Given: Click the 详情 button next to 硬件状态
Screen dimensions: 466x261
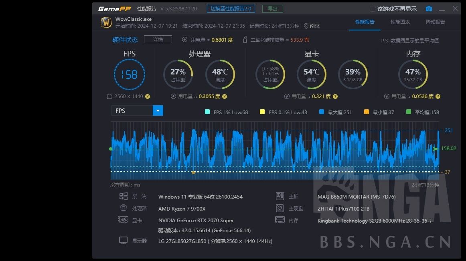Looking at the screenshot, I should tap(158, 39).
